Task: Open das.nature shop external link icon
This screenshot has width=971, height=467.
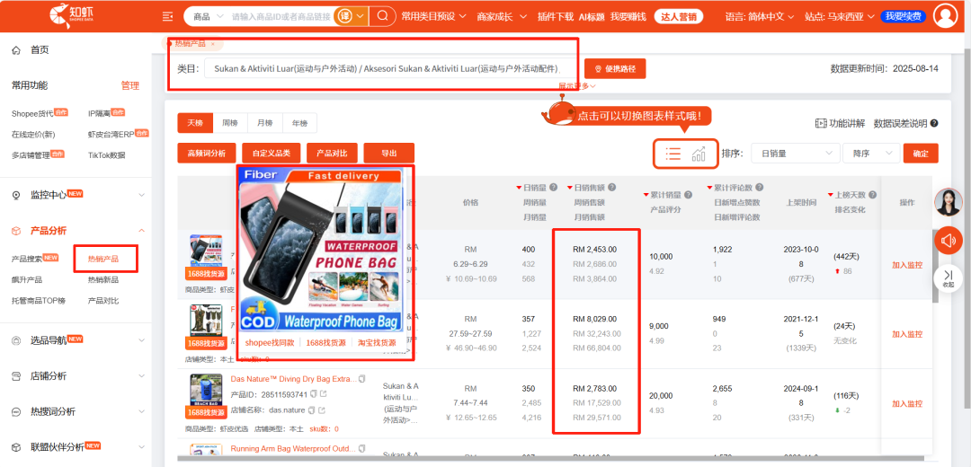Action: [322, 410]
